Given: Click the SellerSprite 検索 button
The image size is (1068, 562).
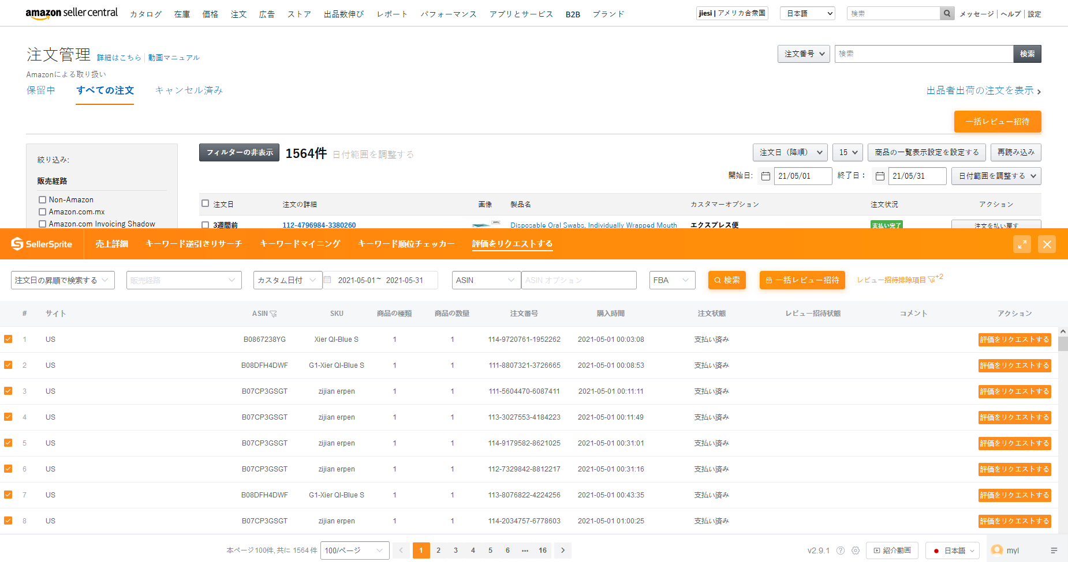Looking at the screenshot, I should [x=727, y=280].
